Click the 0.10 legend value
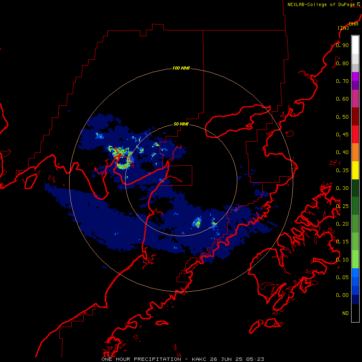 [342, 260]
